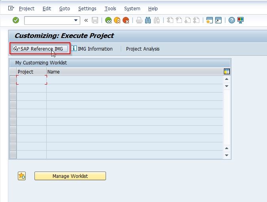Click the Find Next binoculars icon

[x=157, y=21]
